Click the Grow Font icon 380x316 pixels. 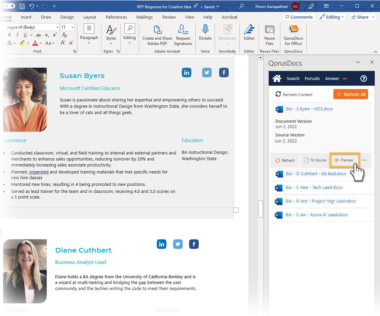tap(63, 43)
